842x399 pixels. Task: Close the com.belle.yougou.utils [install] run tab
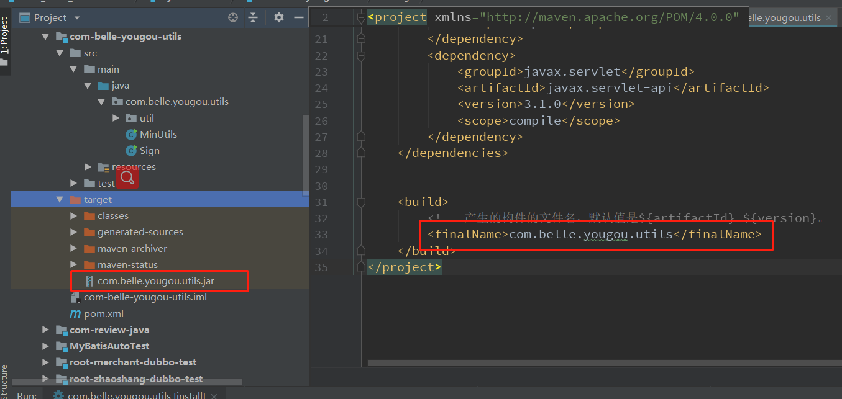(x=214, y=395)
